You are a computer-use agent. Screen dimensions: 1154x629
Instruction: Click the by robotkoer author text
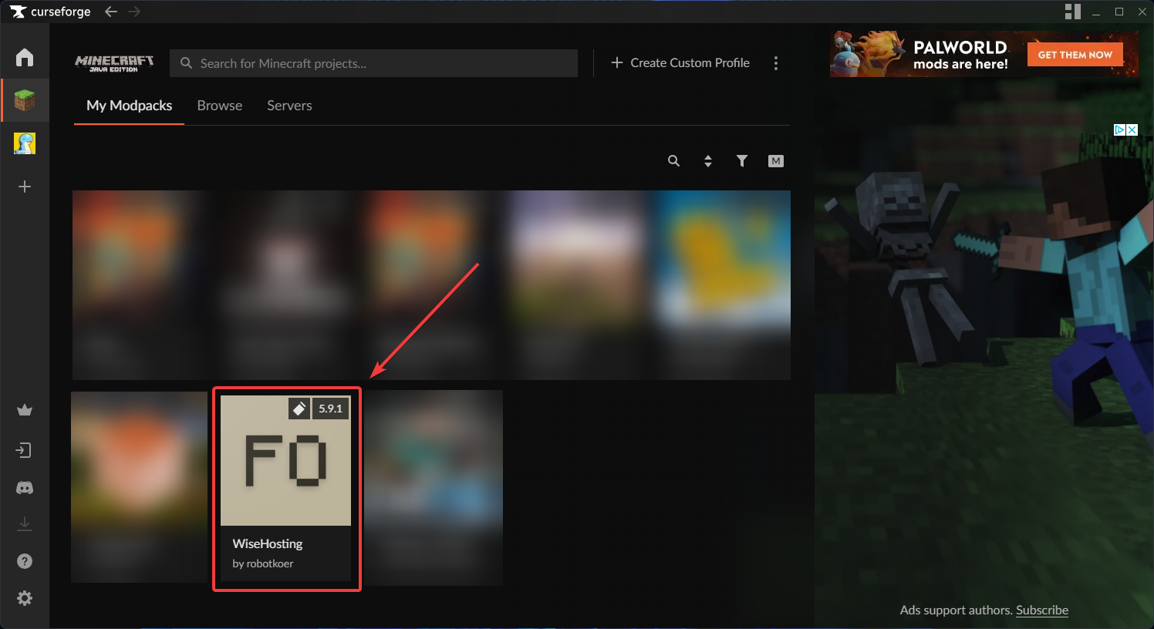pyautogui.click(x=263, y=563)
